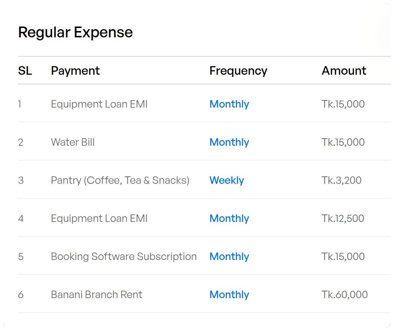Select the Amount column header
Viewport: 394px width, 331px height.
click(x=344, y=71)
